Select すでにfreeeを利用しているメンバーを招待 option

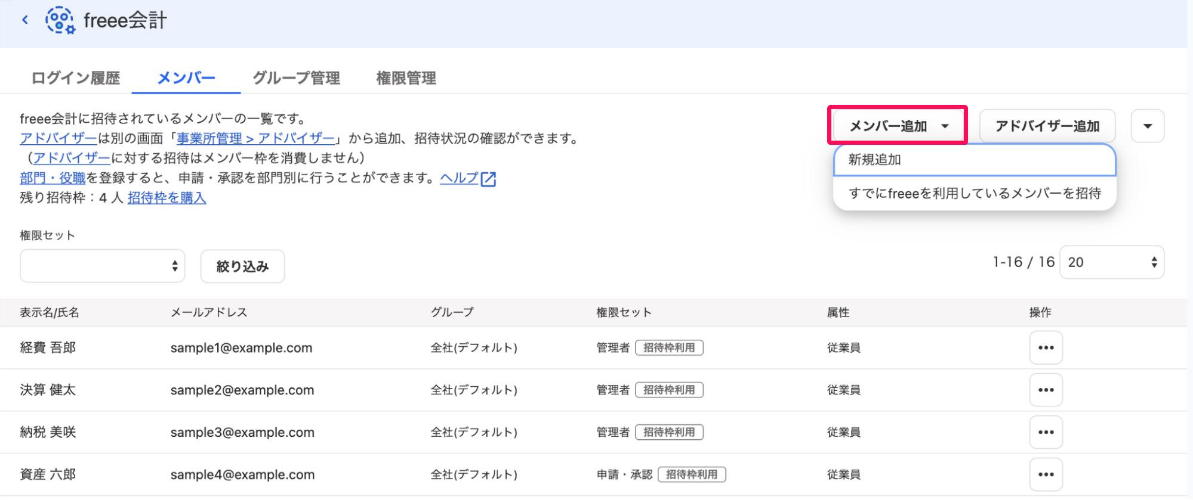(974, 193)
